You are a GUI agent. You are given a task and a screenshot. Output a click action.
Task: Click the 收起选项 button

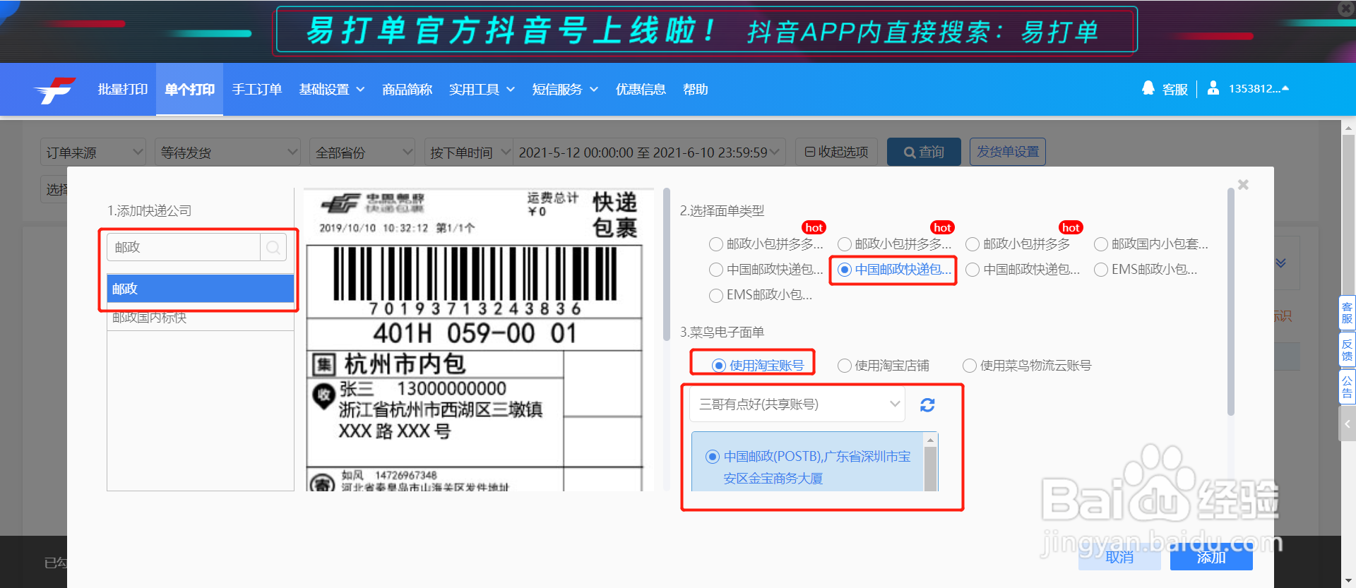836,152
